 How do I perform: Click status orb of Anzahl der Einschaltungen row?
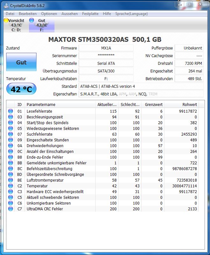click(x=11, y=151)
